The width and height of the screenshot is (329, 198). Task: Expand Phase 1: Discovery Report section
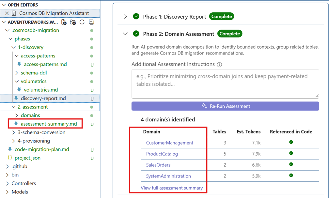click(125, 16)
